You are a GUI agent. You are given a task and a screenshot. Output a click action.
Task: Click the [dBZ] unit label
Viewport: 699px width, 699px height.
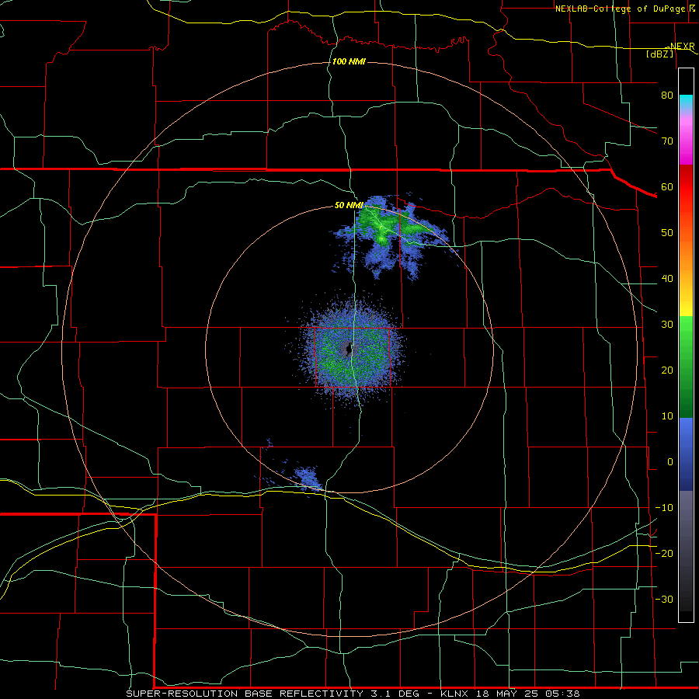[x=660, y=54]
